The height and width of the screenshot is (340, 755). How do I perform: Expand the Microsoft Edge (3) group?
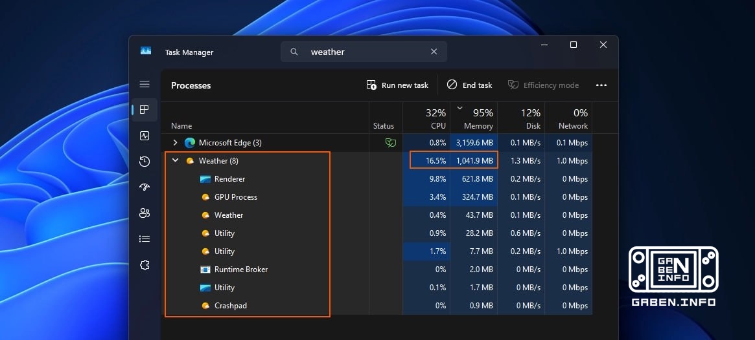click(x=175, y=143)
